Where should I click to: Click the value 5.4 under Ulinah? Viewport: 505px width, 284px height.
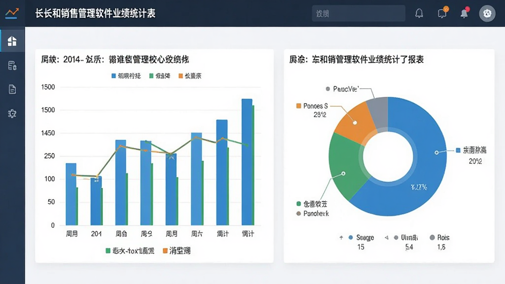409,247
